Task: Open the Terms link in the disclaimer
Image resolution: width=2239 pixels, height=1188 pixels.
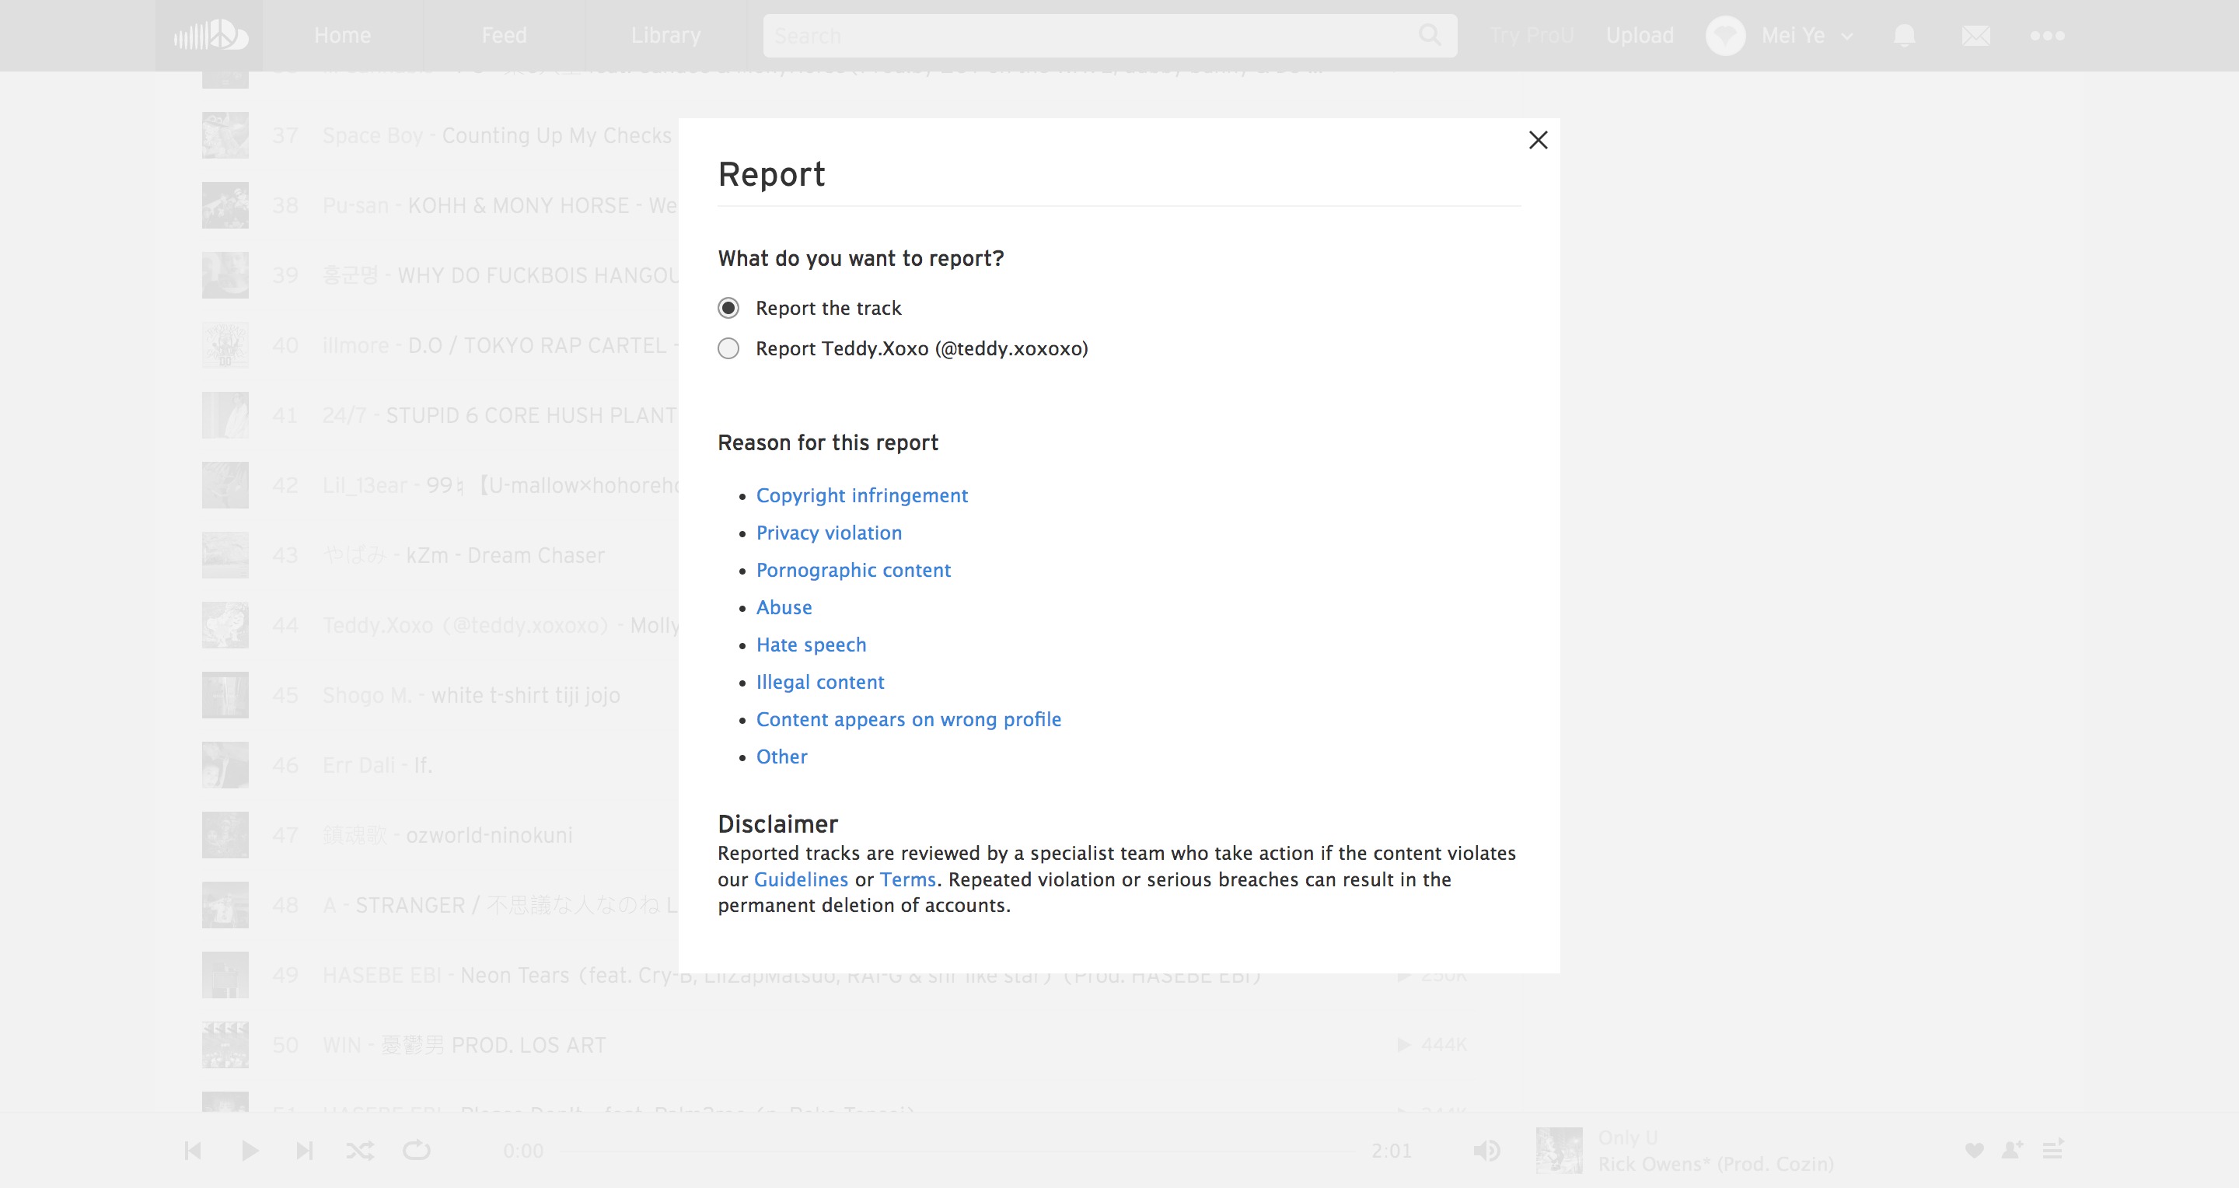Action: (907, 879)
